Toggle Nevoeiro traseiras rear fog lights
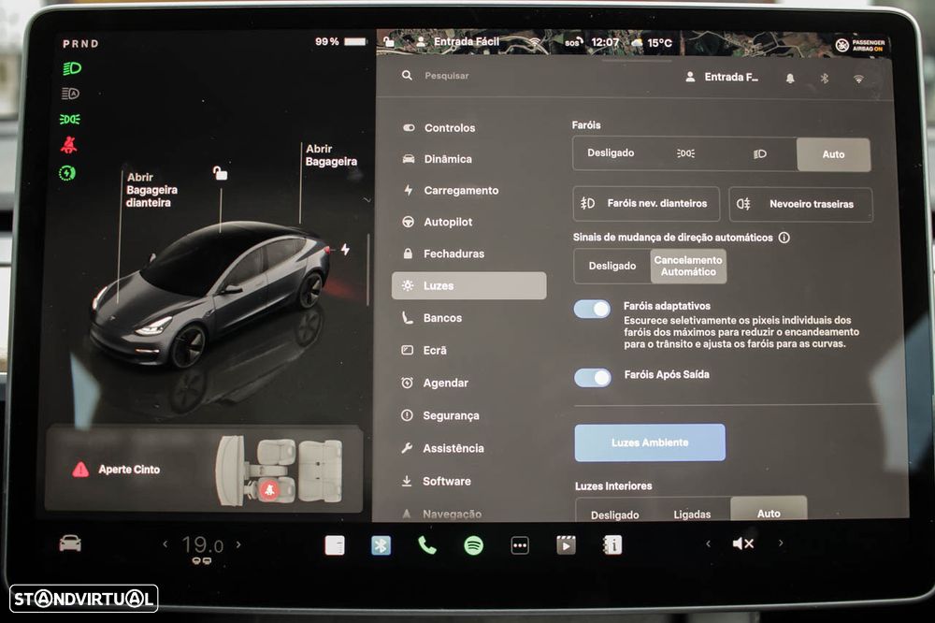Viewport: 935px width, 623px height. pyautogui.click(x=801, y=204)
